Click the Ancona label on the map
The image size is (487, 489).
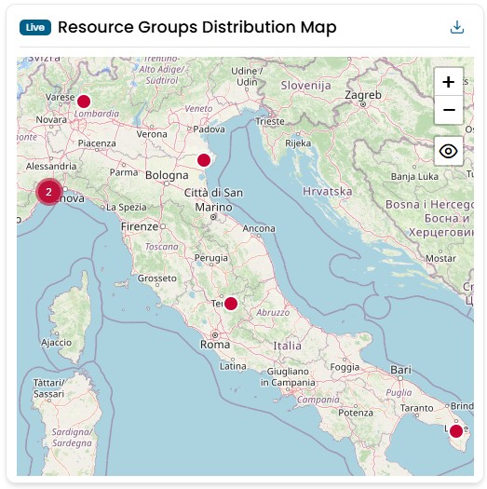tap(259, 228)
